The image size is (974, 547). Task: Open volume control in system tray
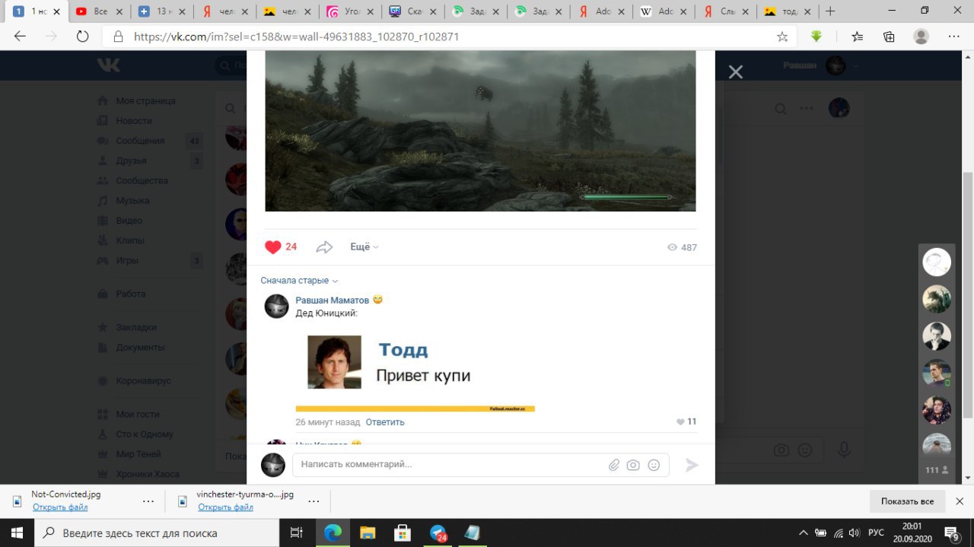[x=855, y=533]
